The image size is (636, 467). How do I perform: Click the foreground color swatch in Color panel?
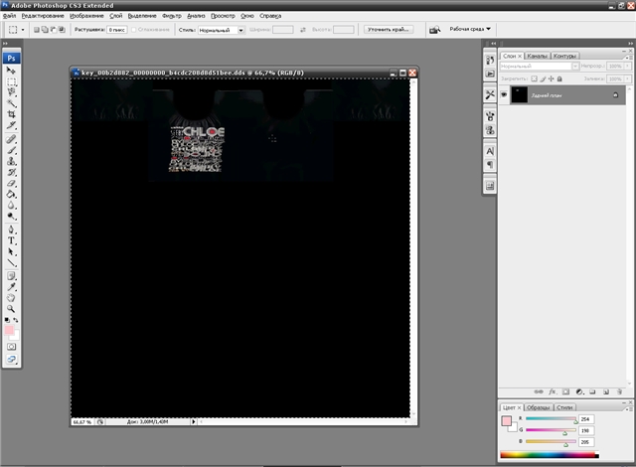pos(508,421)
